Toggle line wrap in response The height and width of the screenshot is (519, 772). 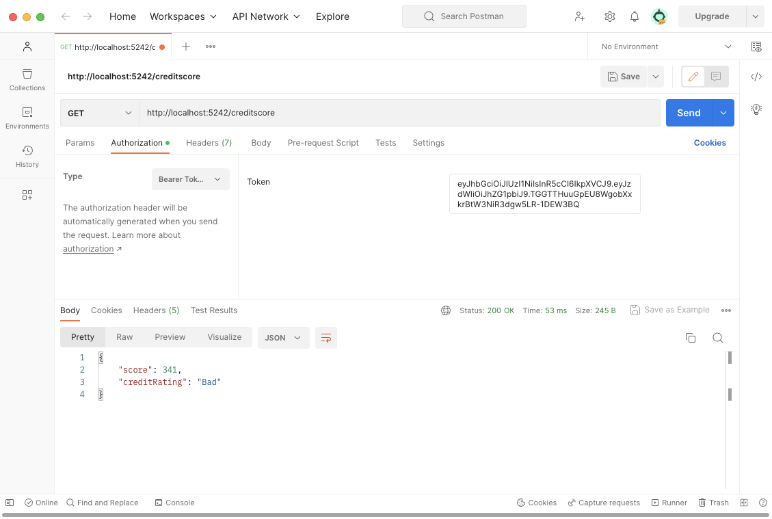coord(326,338)
